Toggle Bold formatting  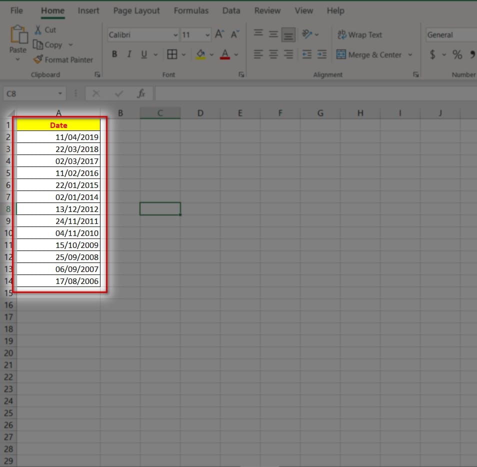point(114,54)
